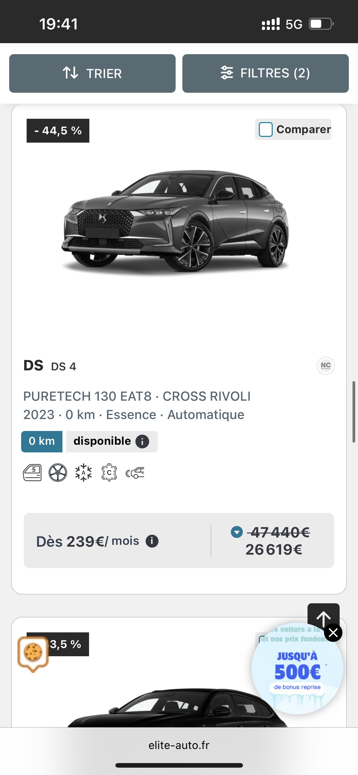Click the DS 4 car photo
The image size is (358, 775).
pos(176,221)
